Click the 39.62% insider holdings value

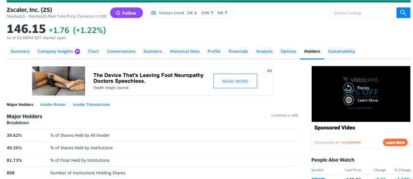coord(14,135)
